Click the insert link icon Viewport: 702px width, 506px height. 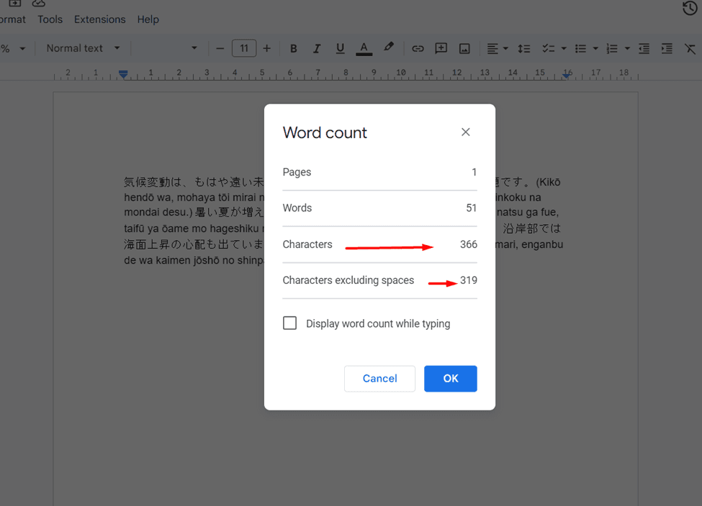[x=418, y=48]
